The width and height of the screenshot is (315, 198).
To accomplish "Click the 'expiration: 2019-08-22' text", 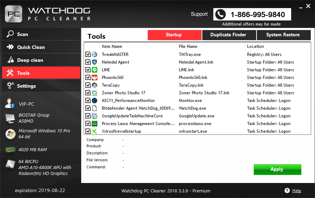I will click(x=40, y=190).
